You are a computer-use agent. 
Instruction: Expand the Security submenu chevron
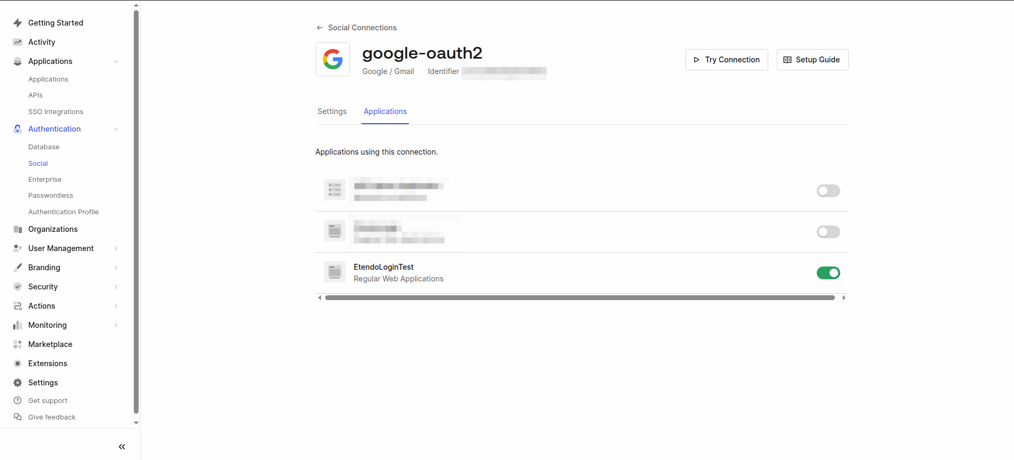click(x=116, y=287)
